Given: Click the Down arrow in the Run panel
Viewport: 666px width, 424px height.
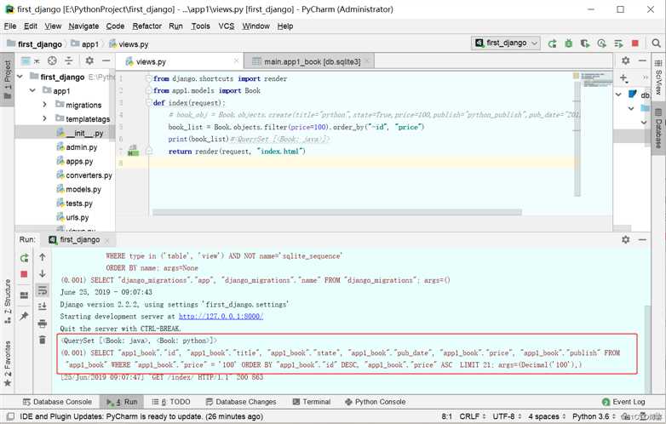Looking at the screenshot, I should [43, 274].
